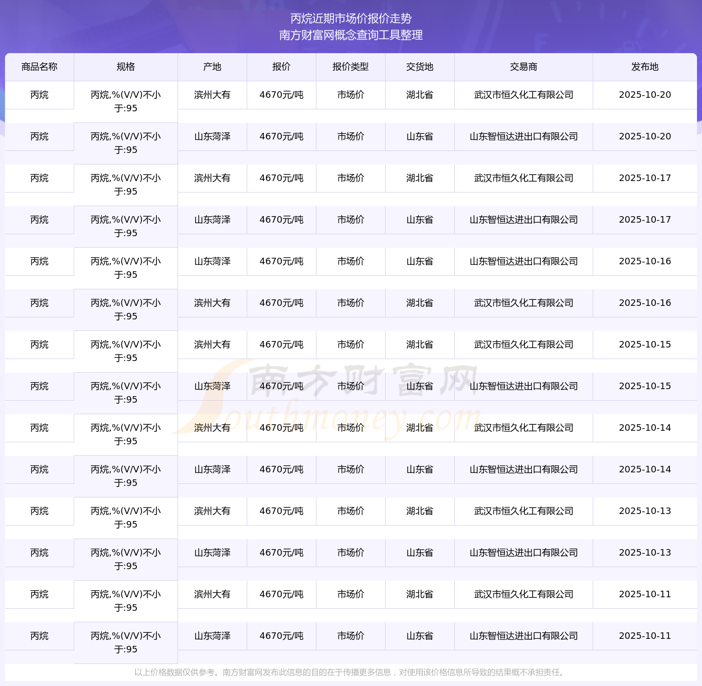Click 湖北省 in the 2025-10-14 row

(x=420, y=428)
